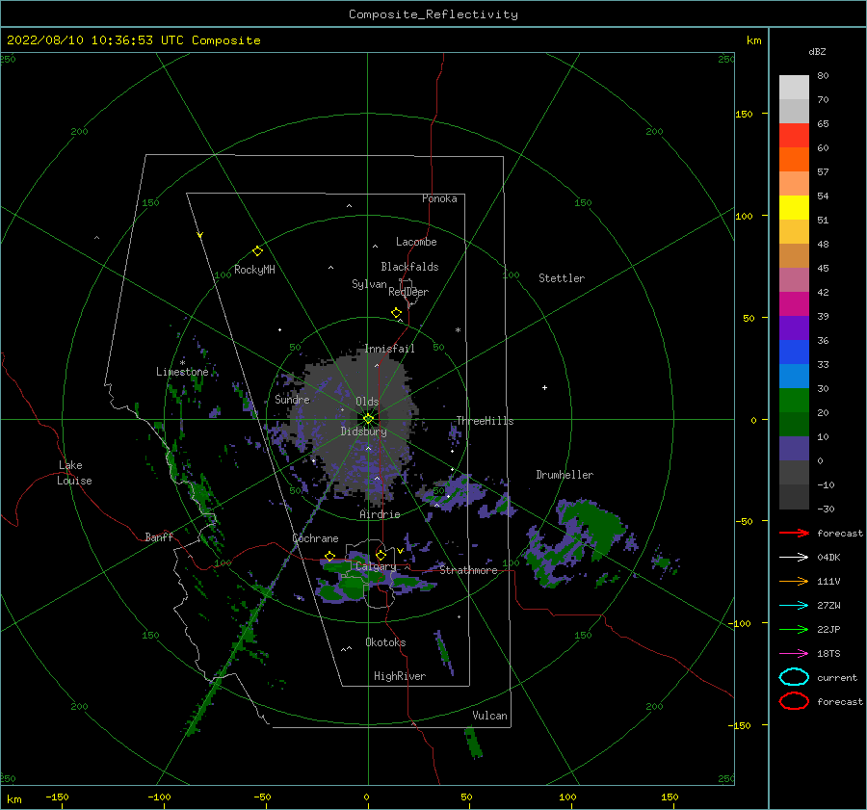Click the Limestone label
The image size is (867, 810).
182,372
